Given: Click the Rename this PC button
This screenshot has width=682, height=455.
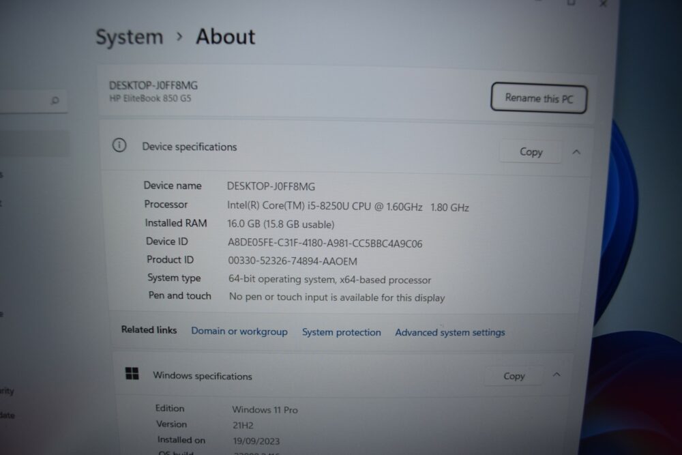Looking at the screenshot, I should coord(539,98).
